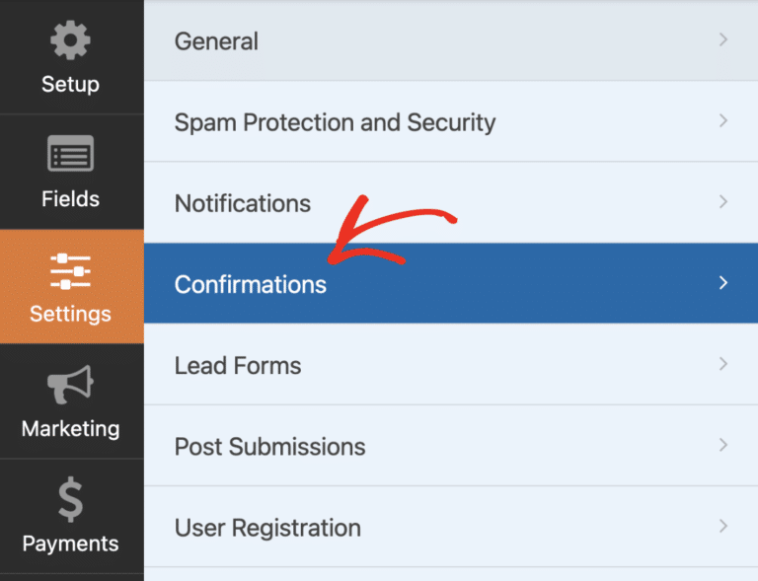Click the Settings sliders icon
This screenshot has width=758, height=581.
click(70, 270)
